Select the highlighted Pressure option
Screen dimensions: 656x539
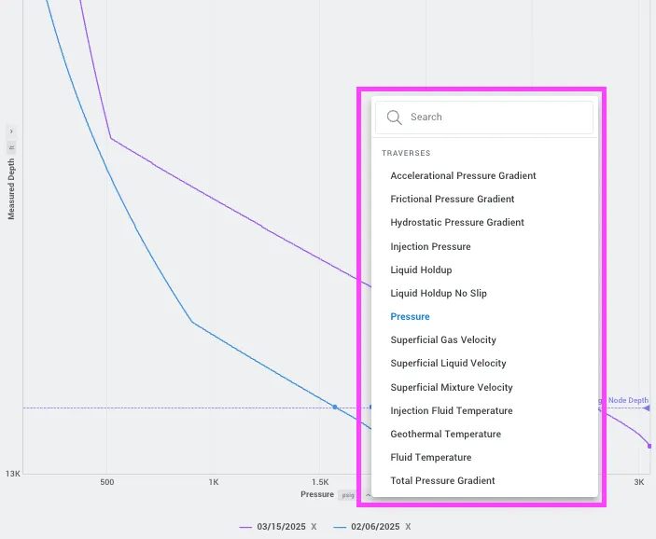(x=410, y=316)
